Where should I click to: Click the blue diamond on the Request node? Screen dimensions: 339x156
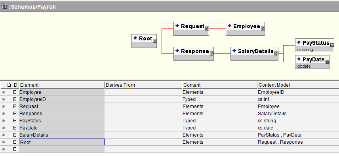click(177, 26)
